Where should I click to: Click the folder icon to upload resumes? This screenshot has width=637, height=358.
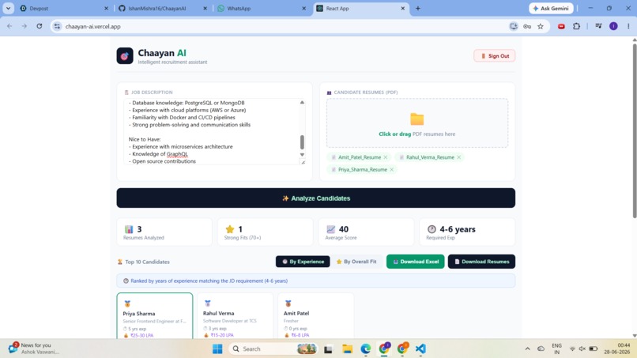coord(416,119)
